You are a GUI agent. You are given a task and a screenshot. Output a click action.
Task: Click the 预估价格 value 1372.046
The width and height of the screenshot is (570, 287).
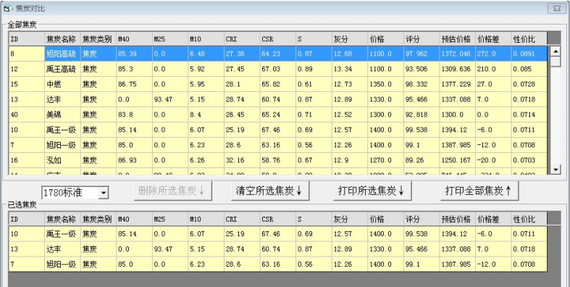click(458, 54)
